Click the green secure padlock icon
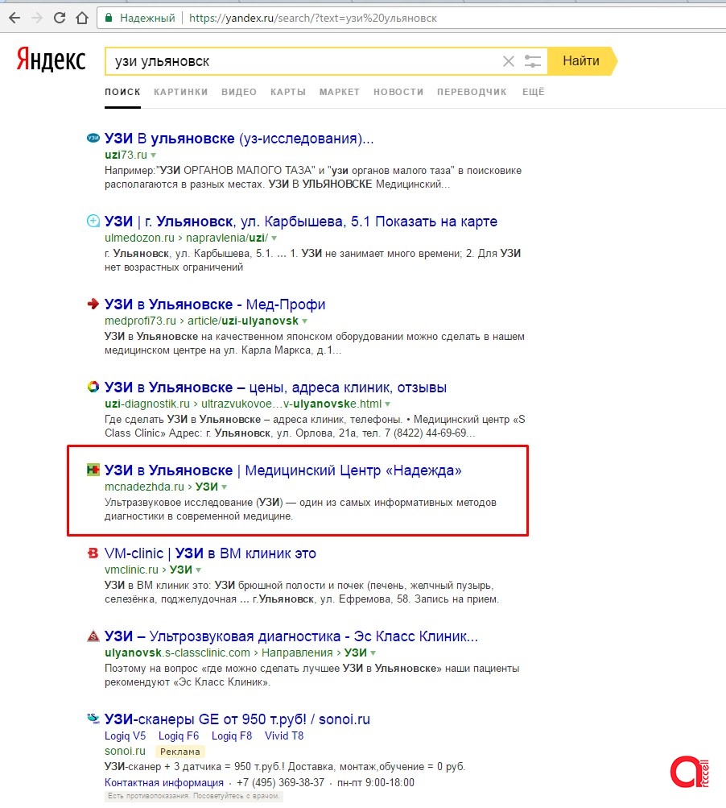 pyautogui.click(x=109, y=18)
